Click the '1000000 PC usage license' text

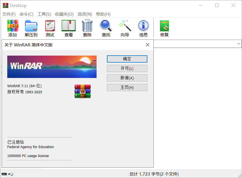tap(28, 156)
